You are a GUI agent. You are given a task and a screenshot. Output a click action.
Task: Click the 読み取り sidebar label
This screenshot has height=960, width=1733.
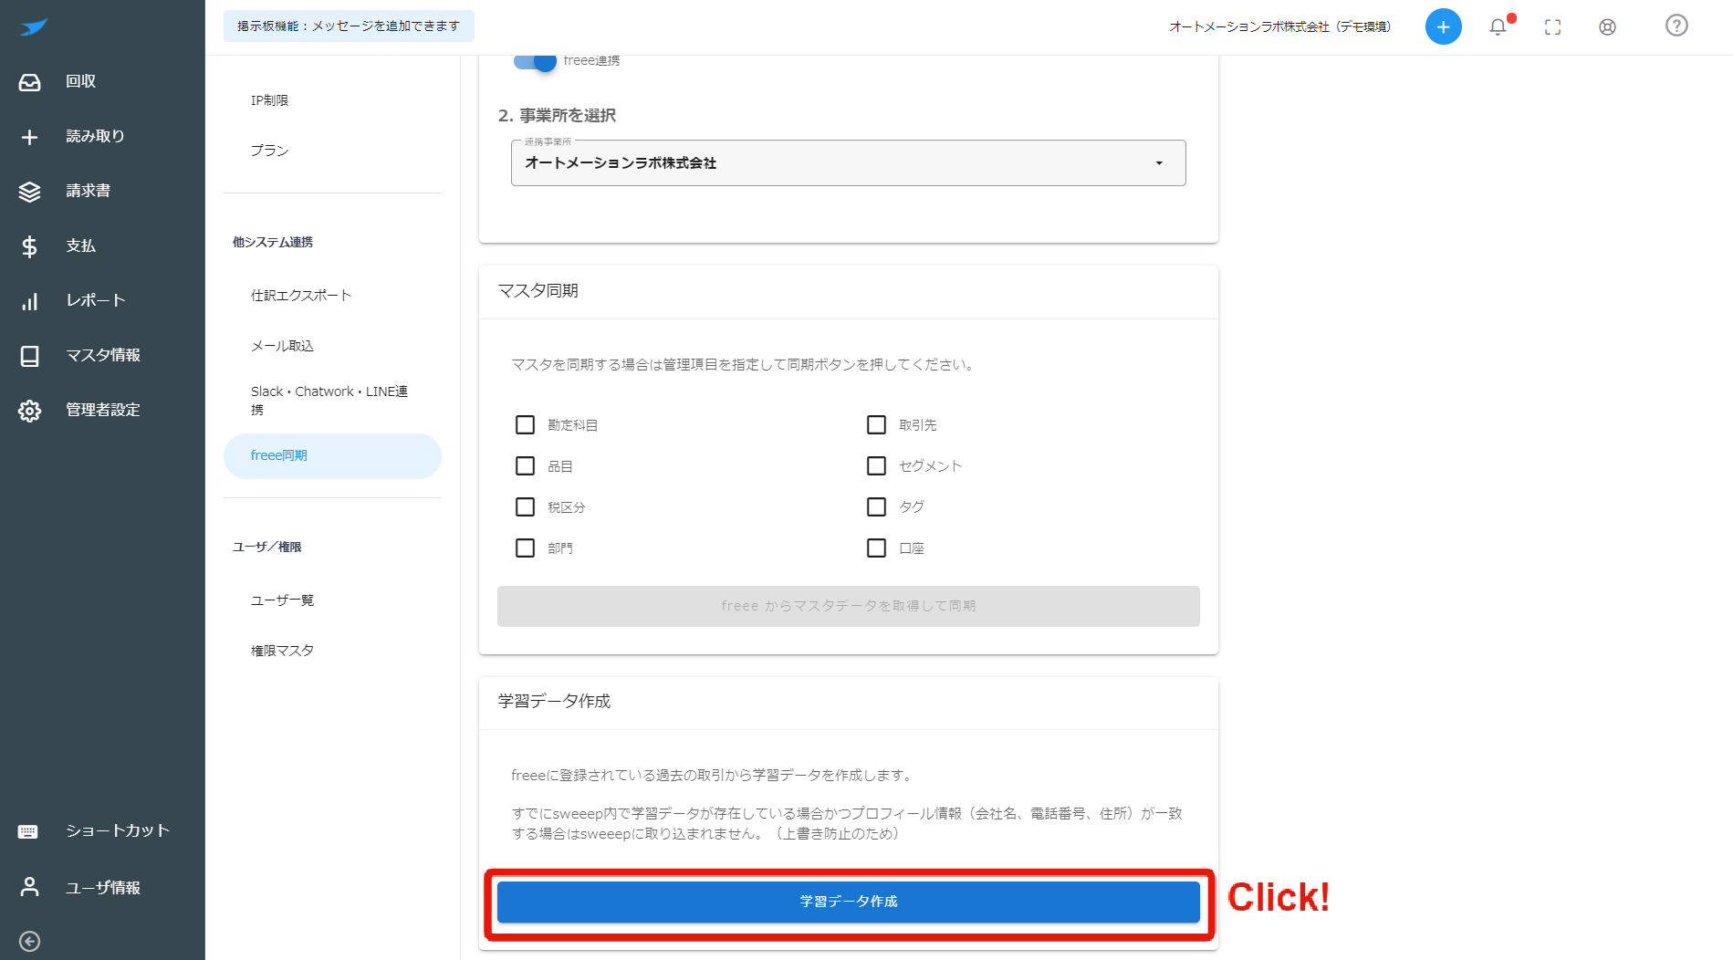(x=95, y=136)
